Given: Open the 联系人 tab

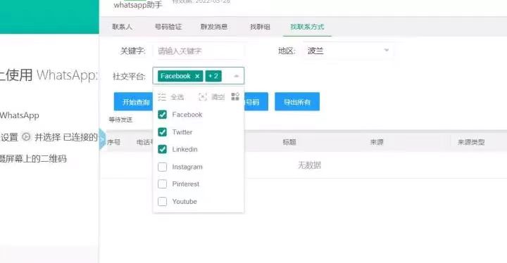Looking at the screenshot, I should coord(123,27).
